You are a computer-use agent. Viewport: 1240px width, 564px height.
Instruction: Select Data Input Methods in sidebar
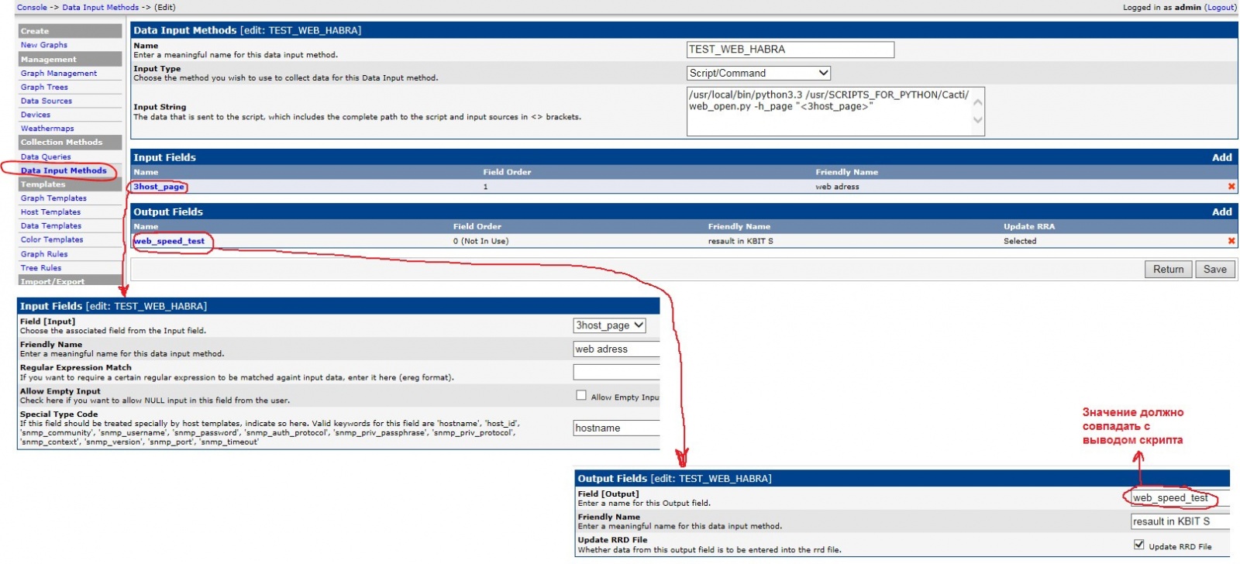pyautogui.click(x=64, y=170)
